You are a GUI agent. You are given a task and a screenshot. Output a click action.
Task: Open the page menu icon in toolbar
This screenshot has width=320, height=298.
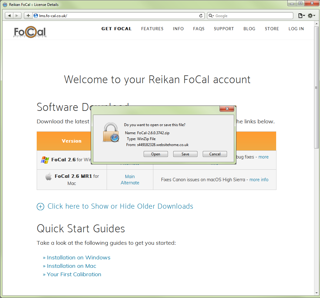(301, 16)
